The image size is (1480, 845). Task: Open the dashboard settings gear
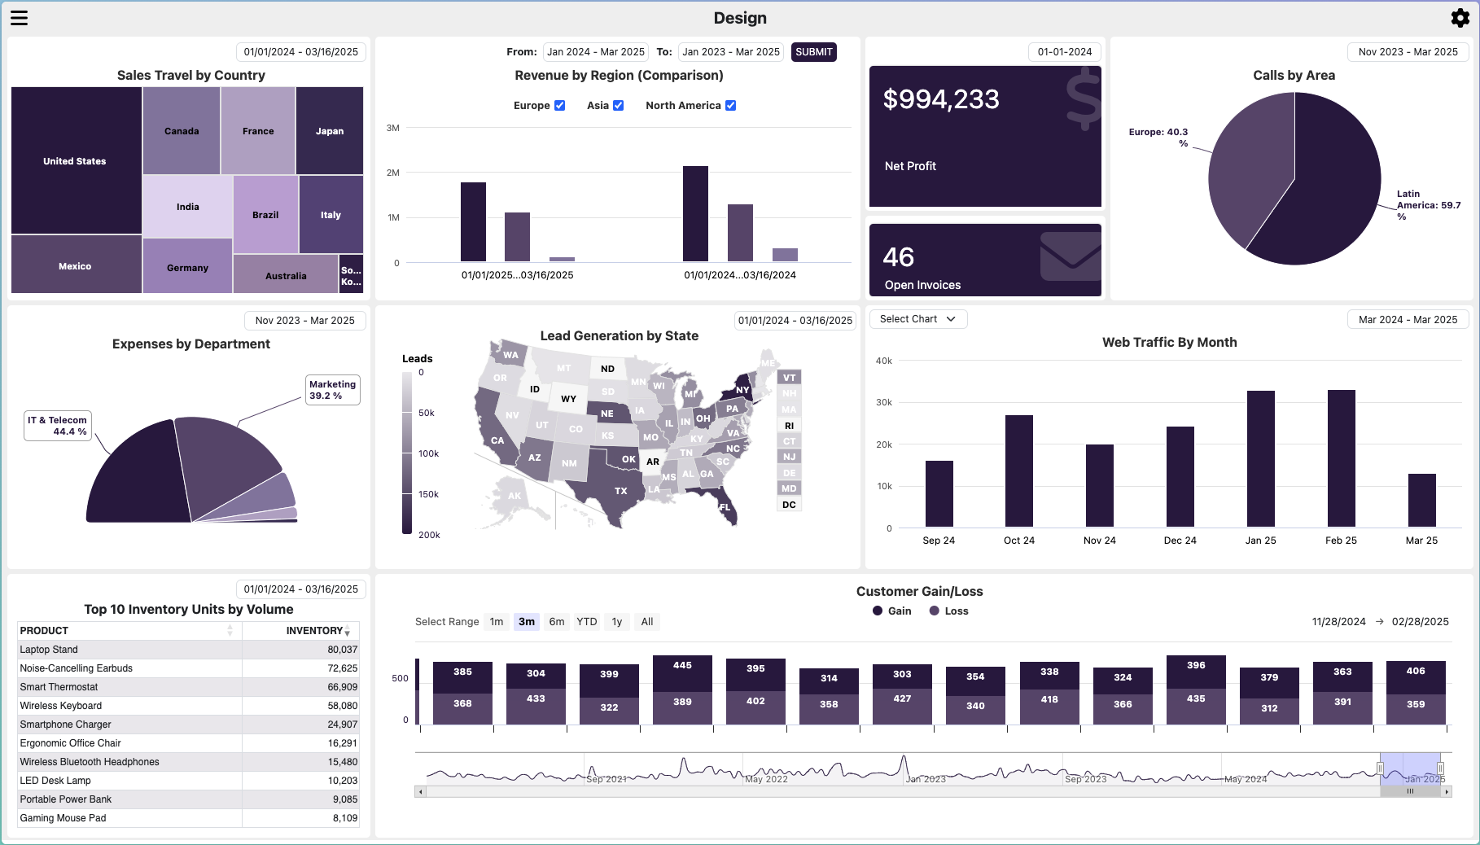(x=1460, y=17)
